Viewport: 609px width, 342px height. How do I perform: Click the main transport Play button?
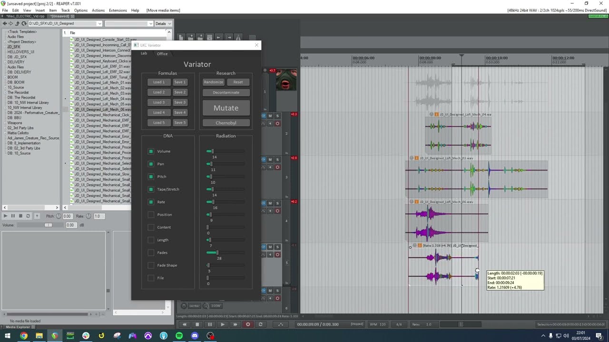(x=222, y=324)
